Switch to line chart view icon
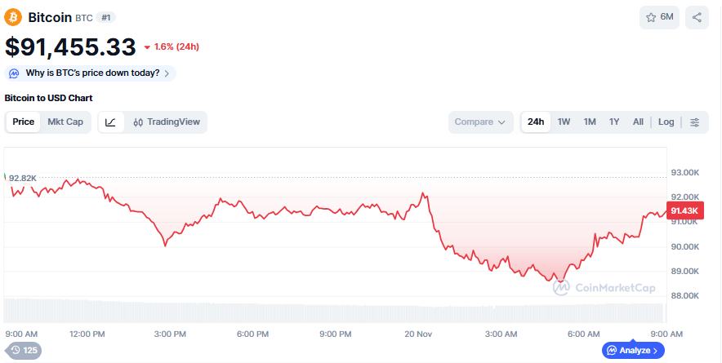722x363 pixels. coord(111,122)
